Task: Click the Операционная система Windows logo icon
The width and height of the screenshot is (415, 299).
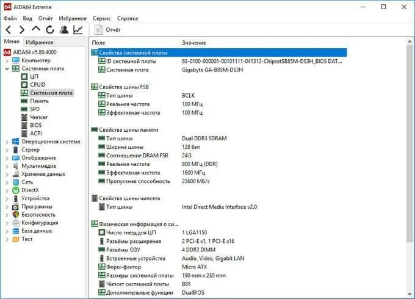Action: pos(16,142)
